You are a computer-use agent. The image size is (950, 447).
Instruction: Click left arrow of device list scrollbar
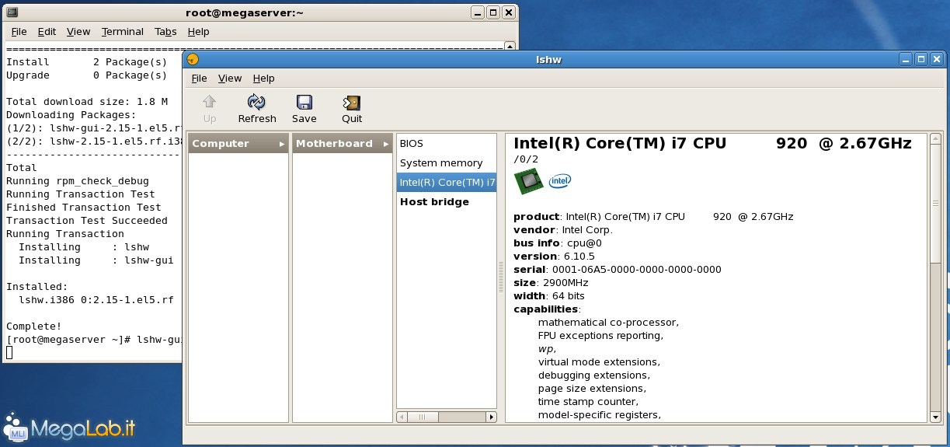point(402,417)
